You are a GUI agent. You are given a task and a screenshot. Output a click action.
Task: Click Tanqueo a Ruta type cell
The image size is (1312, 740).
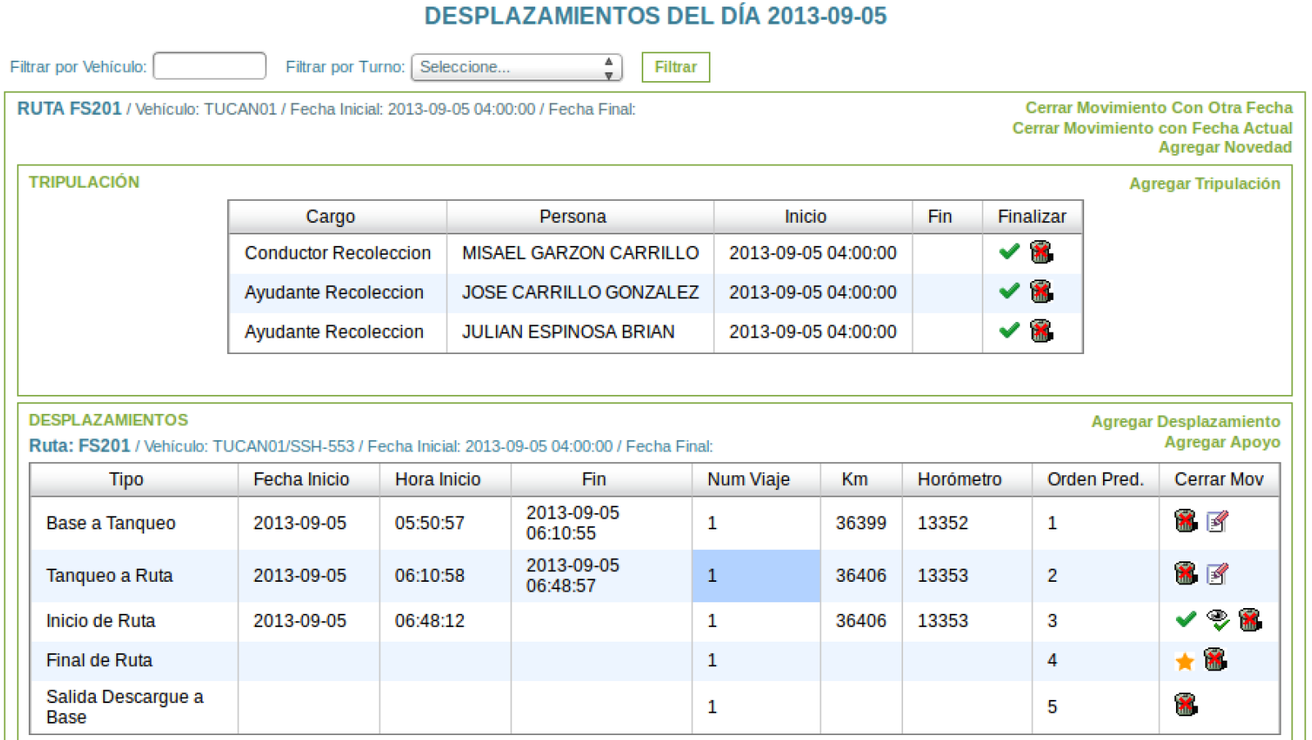coord(134,575)
